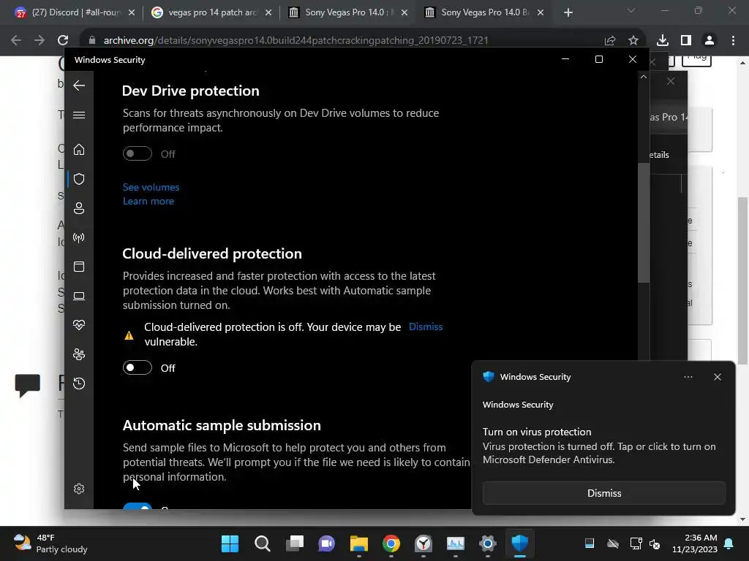
Task: Open a new Chrome tab
Action: 568,13
